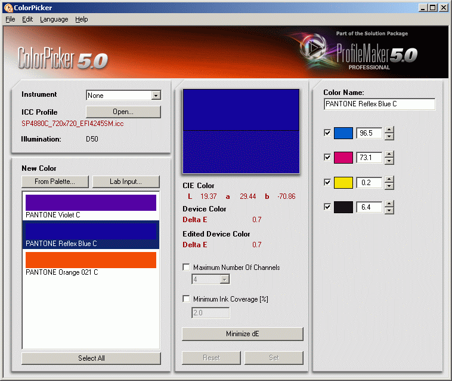
Task: Click the From Palette... button
Action: [x=55, y=182]
